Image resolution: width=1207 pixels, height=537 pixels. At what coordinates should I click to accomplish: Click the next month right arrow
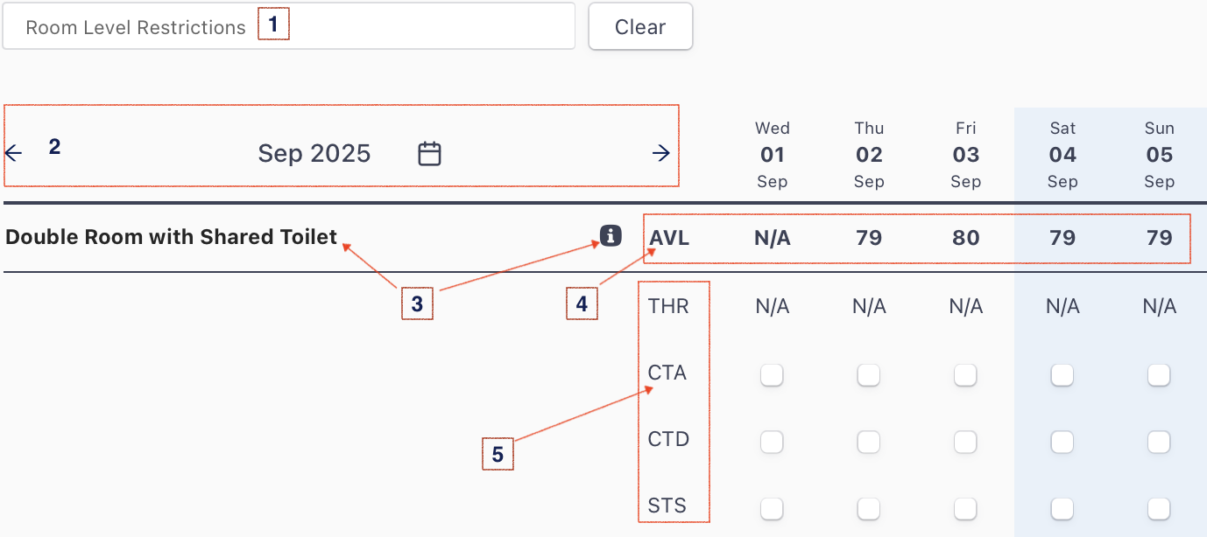point(661,154)
